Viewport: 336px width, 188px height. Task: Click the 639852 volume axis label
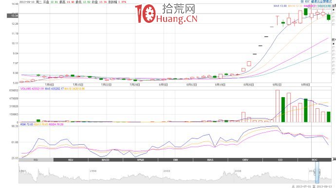click(14, 90)
